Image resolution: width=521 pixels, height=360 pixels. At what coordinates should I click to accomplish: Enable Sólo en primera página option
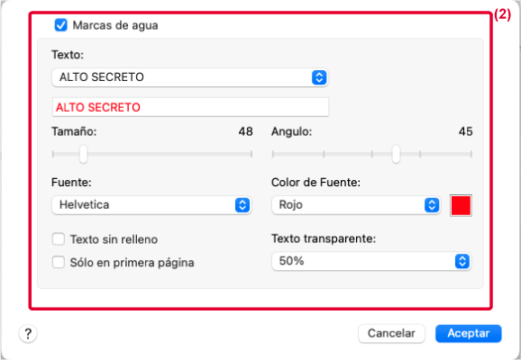59,262
